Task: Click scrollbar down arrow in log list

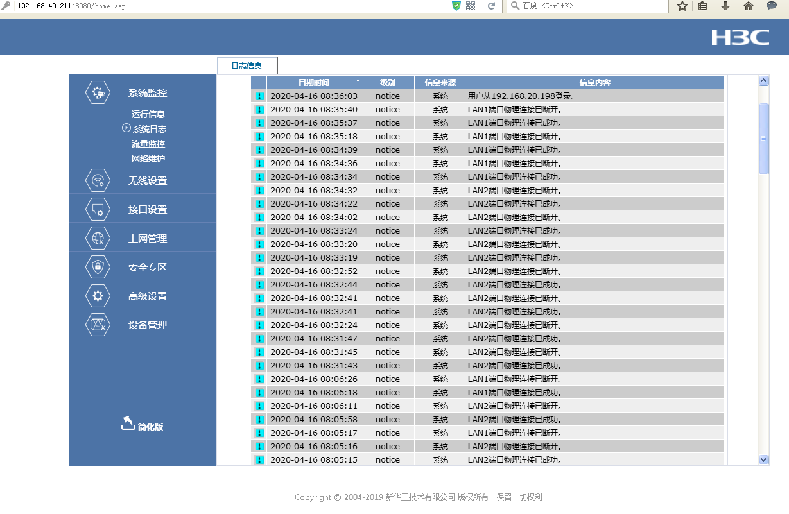Action: 764,459
